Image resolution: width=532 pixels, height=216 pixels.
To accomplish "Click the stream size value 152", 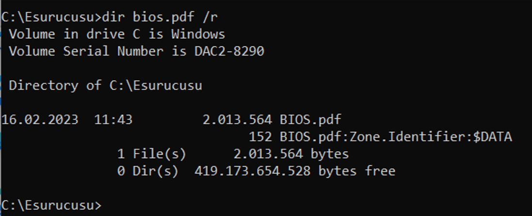I will pyautogui.click(x=260, y=137).
